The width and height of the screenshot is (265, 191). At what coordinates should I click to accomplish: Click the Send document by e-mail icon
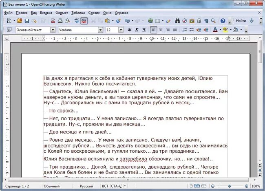34,21
